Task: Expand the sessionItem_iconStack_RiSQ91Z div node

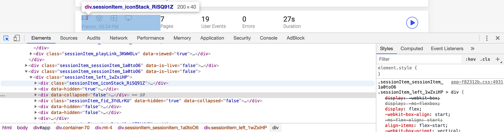Action: pos(36,83)
